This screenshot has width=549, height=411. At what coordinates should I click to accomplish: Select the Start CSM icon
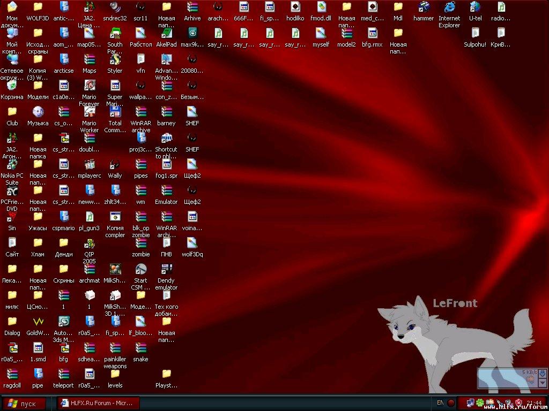141,269
